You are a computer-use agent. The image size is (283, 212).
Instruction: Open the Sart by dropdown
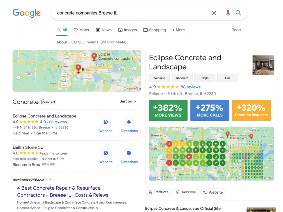[x=128, y=101]
